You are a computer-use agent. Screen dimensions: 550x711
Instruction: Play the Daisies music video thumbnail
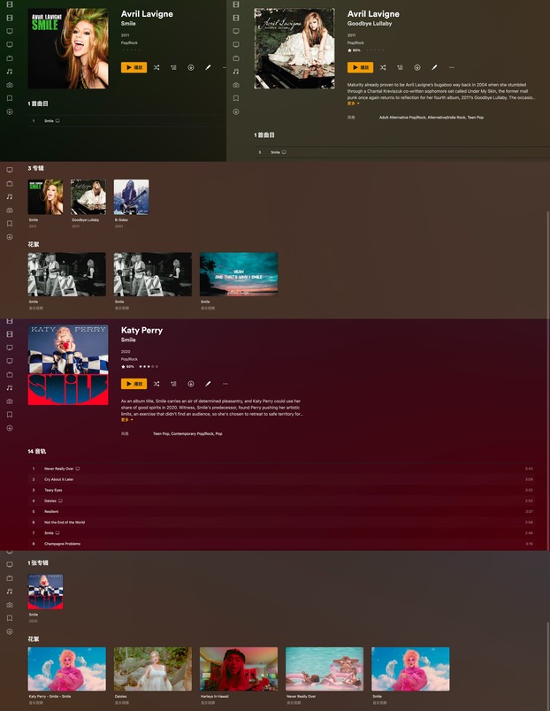point(153,669)
